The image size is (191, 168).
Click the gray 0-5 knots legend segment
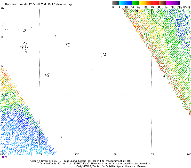click(116, 3)
